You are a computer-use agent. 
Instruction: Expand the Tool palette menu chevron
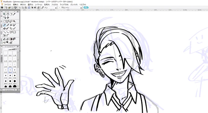pos(18,12)
